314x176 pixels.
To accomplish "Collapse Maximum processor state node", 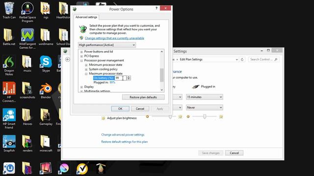I will tap(86, 74).
